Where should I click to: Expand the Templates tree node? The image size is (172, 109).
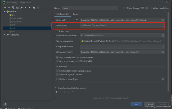[x=4, y=35]
